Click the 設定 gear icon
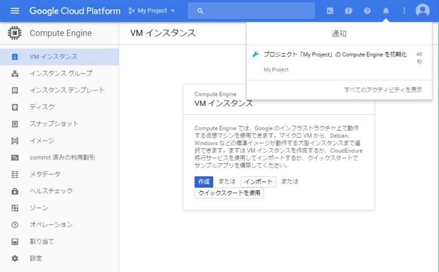 pos(15,258)
